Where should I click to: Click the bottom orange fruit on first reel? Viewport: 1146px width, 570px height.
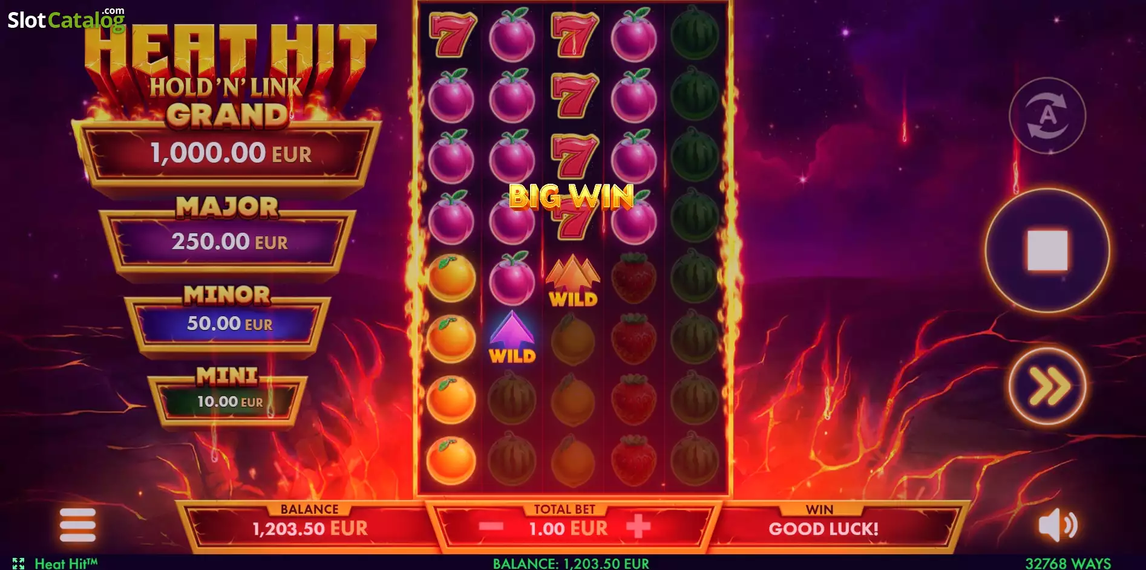tap(451, 461)
